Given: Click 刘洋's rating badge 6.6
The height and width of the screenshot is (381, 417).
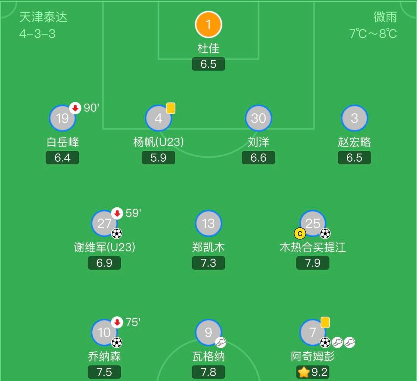Looking at the screenshot, I should pyautogui.click(x=258, y=157).
